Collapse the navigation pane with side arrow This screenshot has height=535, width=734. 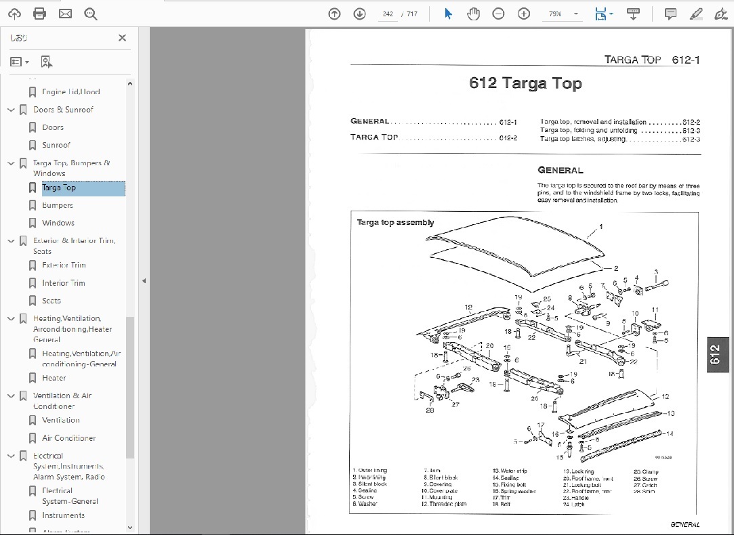click(x=144, y=281)
